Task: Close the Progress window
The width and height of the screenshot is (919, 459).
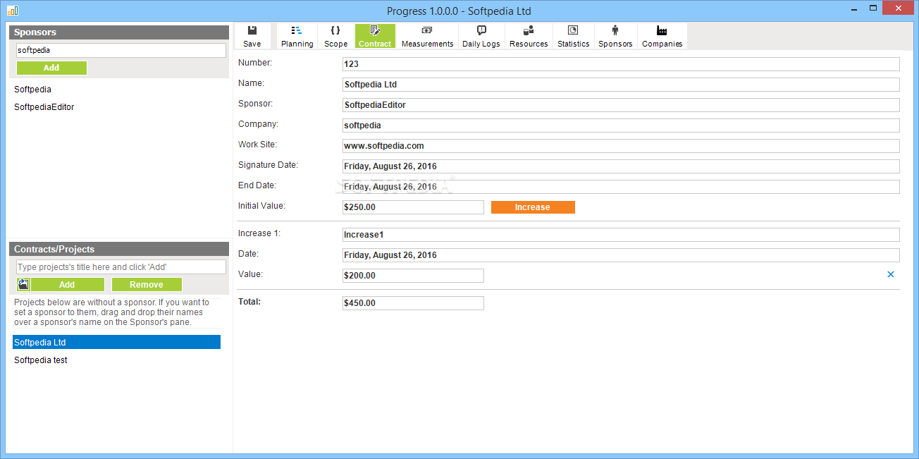Action: pyautogui.click(x=899, y=8)
